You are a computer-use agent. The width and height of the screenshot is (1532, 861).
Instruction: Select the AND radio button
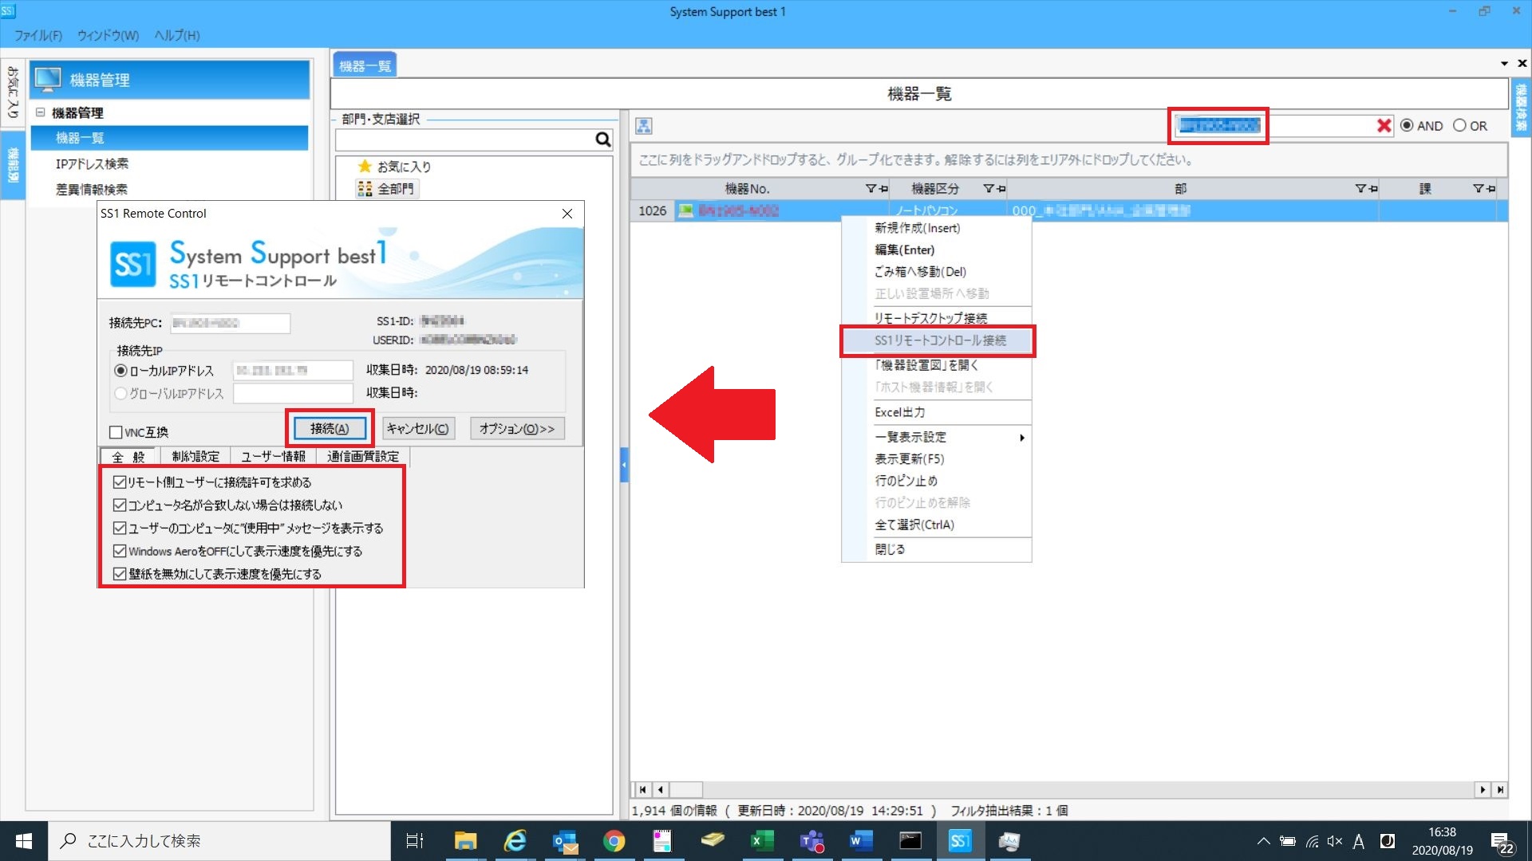click(x=1407, y=125)
